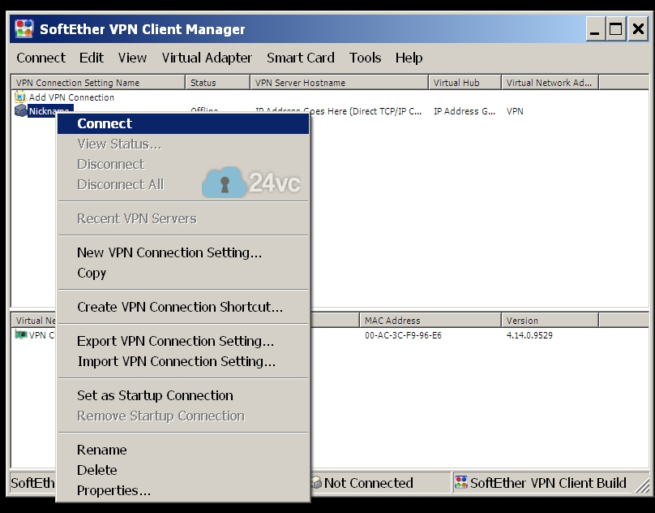655x513 pixels.
Task: Click the Not Connected status text
Action: (x=368, y=483)
